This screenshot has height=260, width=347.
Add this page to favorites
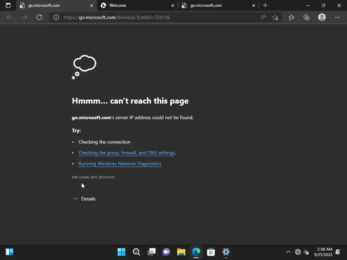[275, 17]
